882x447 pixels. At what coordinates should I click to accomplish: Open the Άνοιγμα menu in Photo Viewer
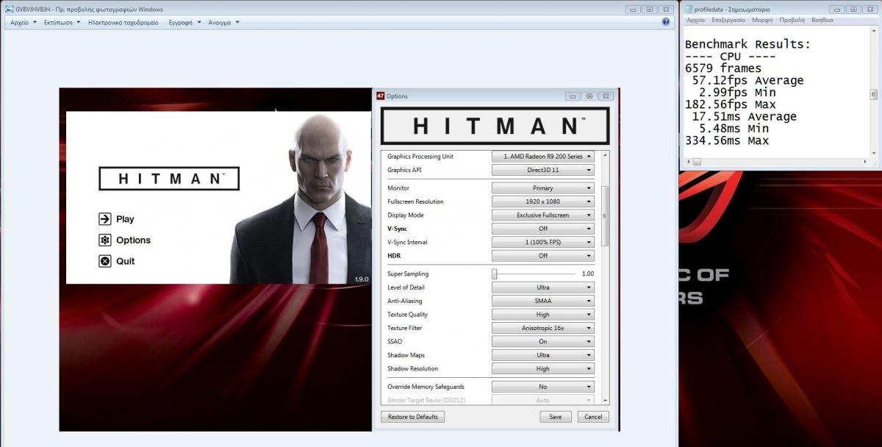pyautogui.click(x=223, y=23)
